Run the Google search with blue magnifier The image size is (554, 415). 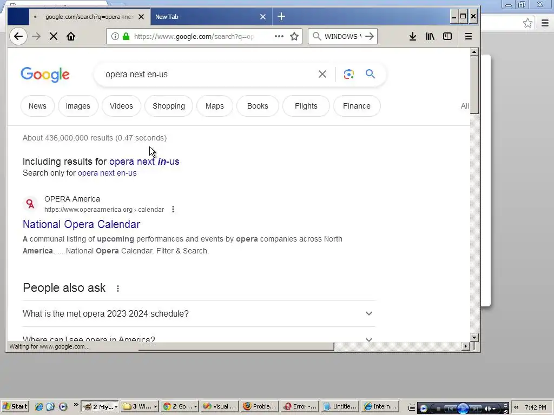click(370, 73)
